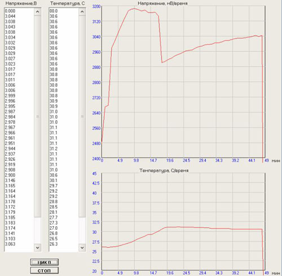
Task: Click the ЦИКЛ button
Action: (45, 262)
